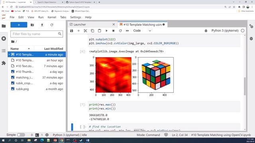This screenshot has width=255, height=143.
Task: Click the Filter files by name field
Action: coord(37,34)
